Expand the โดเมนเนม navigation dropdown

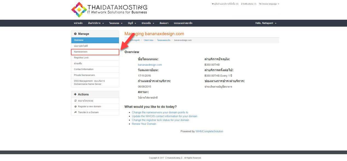(116, 23)
